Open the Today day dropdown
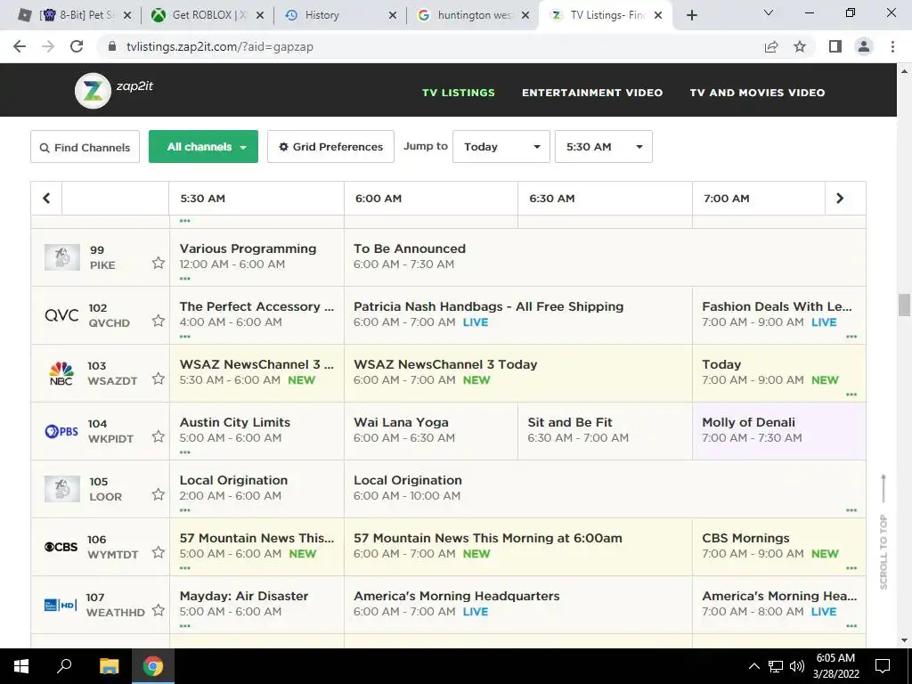This screenshot has width=912, height=684. tap(501, 147)
